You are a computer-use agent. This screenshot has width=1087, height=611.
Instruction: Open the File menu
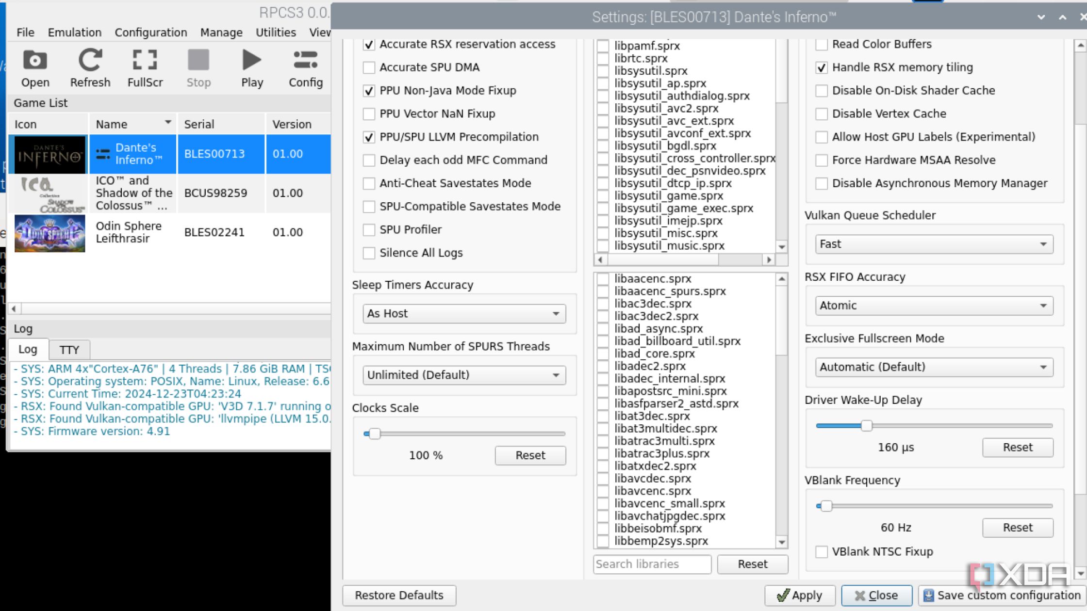point(25,32)
